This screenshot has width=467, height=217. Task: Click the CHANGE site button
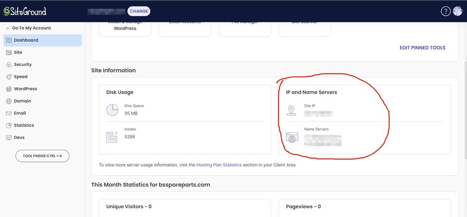[139, 11]
